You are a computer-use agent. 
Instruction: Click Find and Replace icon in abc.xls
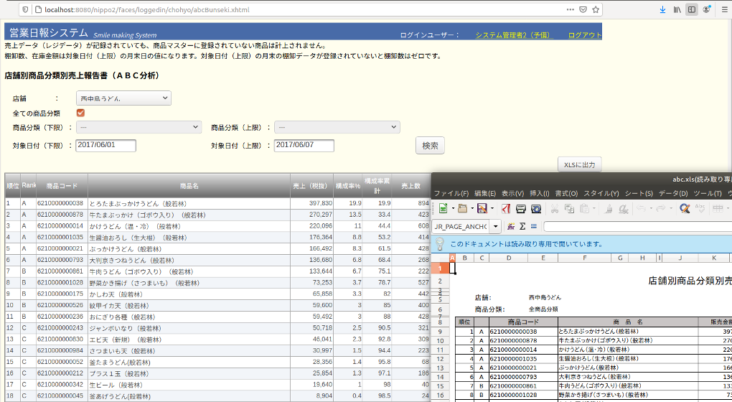[x=685, y=209]
